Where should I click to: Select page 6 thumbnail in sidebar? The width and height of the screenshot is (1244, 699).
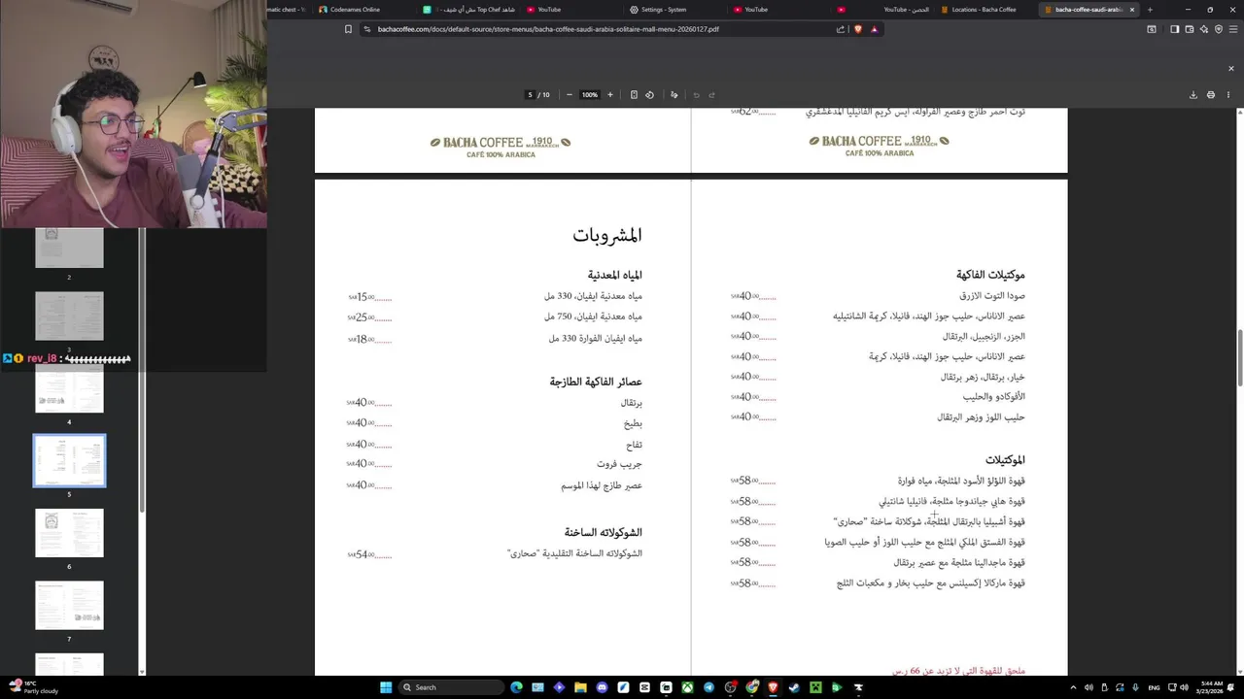(69, 533)
